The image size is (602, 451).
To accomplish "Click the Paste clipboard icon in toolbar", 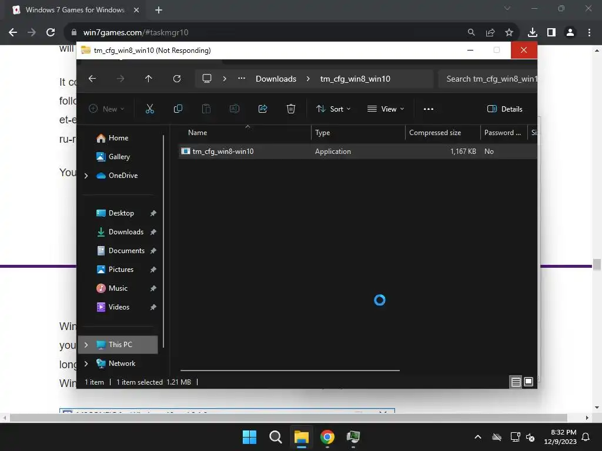I will [206, 109].
